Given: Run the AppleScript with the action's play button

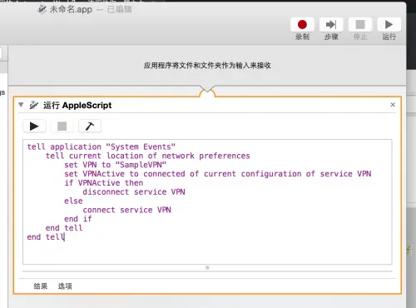Looking at the screenshot, I should [34, 127].
